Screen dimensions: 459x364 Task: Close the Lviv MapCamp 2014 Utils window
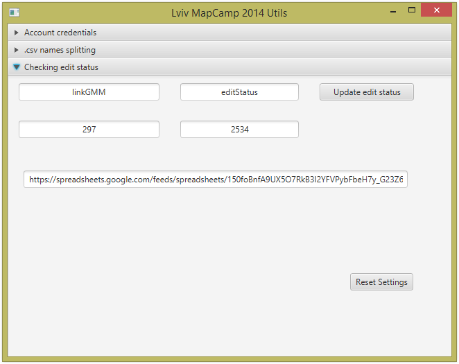[x=436, y=10]
